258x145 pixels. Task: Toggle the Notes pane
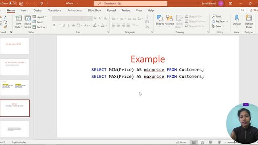point(181,142)
